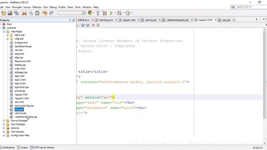The width and height of the screenshot is (267, 150).
Task: Open the Debug menu
Action: coord(53,7)
